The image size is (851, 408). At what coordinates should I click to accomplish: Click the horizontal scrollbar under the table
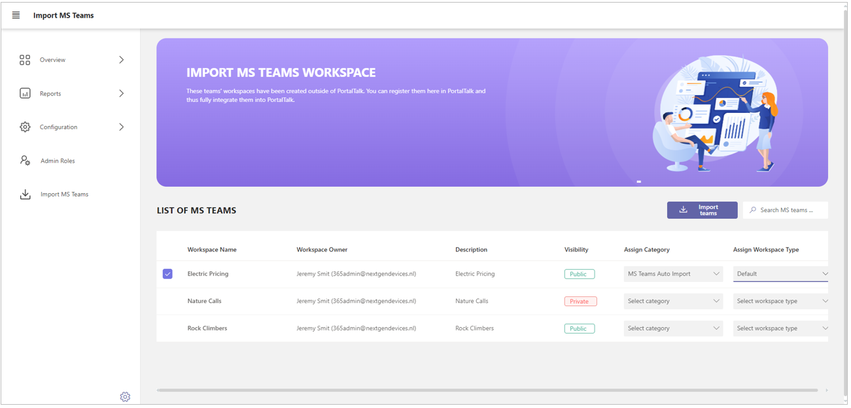(487, 390)
